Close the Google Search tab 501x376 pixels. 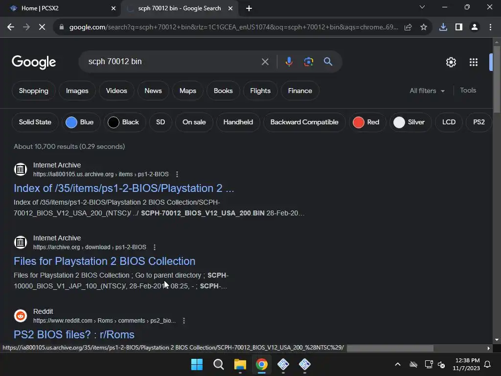230,8
